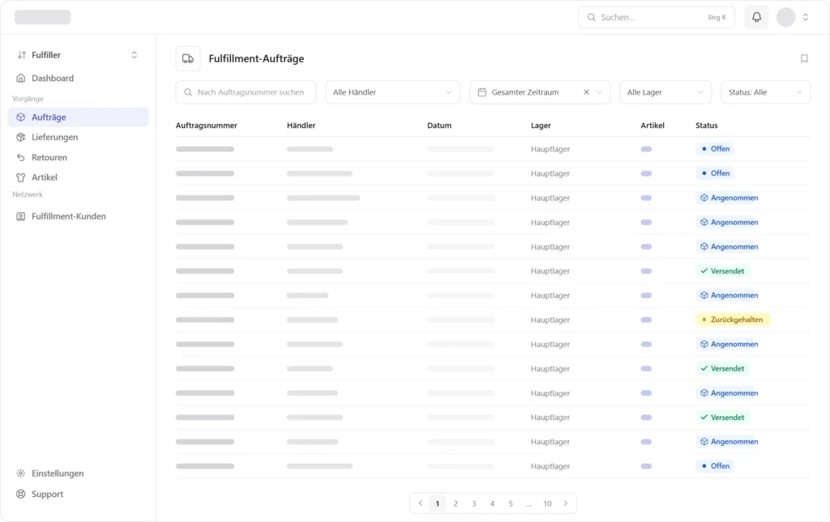
Task: Click the bookmark icon for Fulfillment-Aufträge
Action: coord(804,58)
